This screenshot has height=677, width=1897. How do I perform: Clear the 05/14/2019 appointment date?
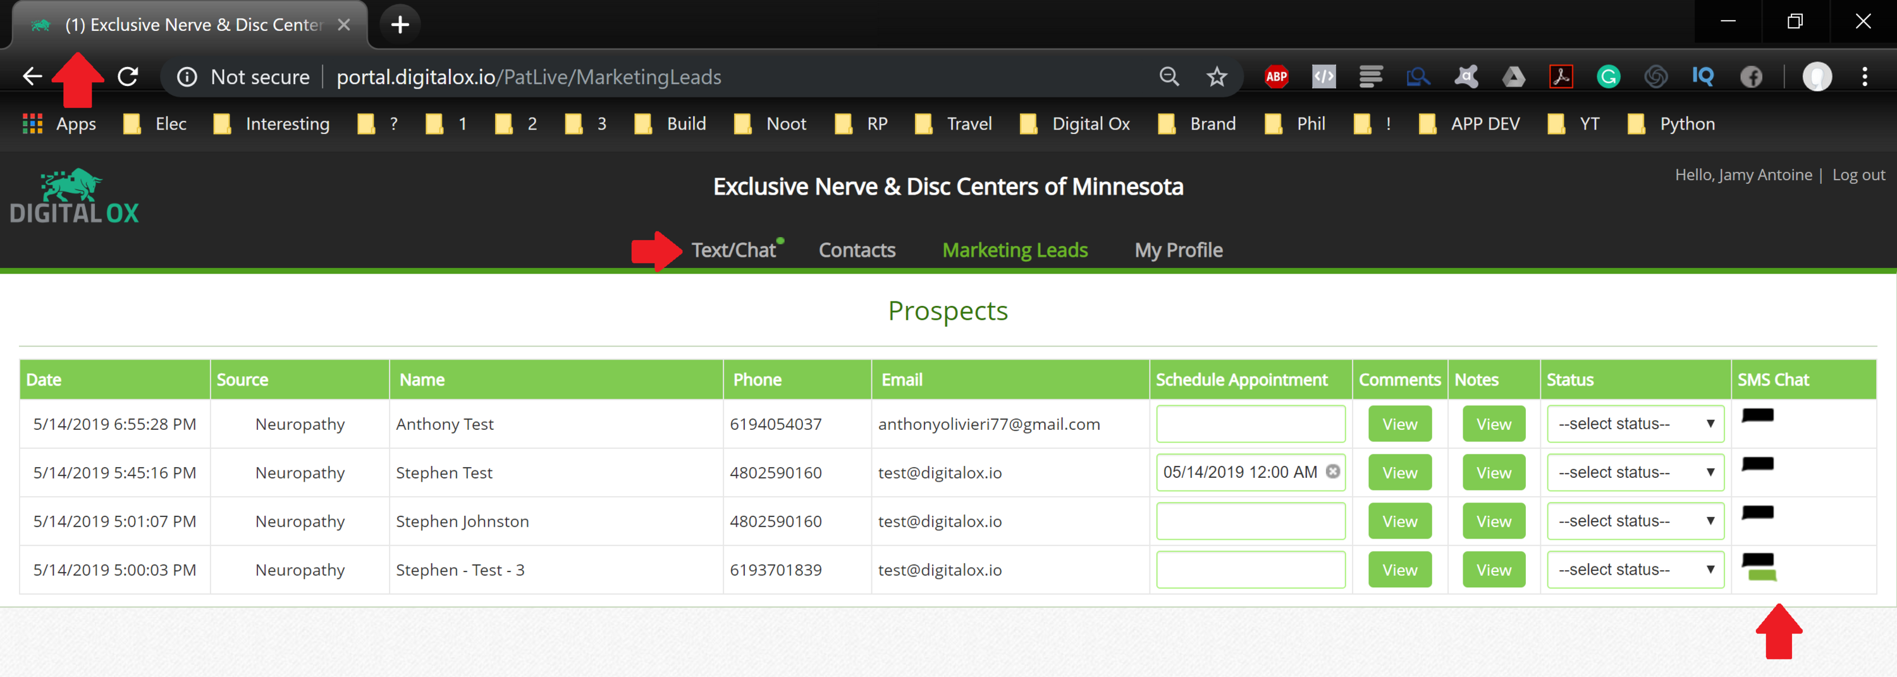click(1332, 472)
